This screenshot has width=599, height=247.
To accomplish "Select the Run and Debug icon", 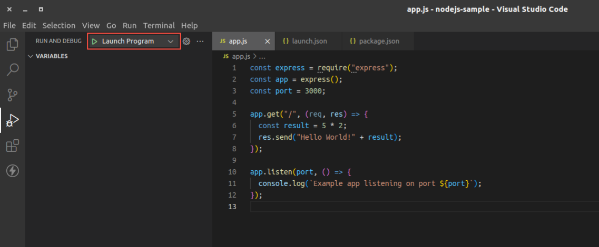I will tap(12, 121).
